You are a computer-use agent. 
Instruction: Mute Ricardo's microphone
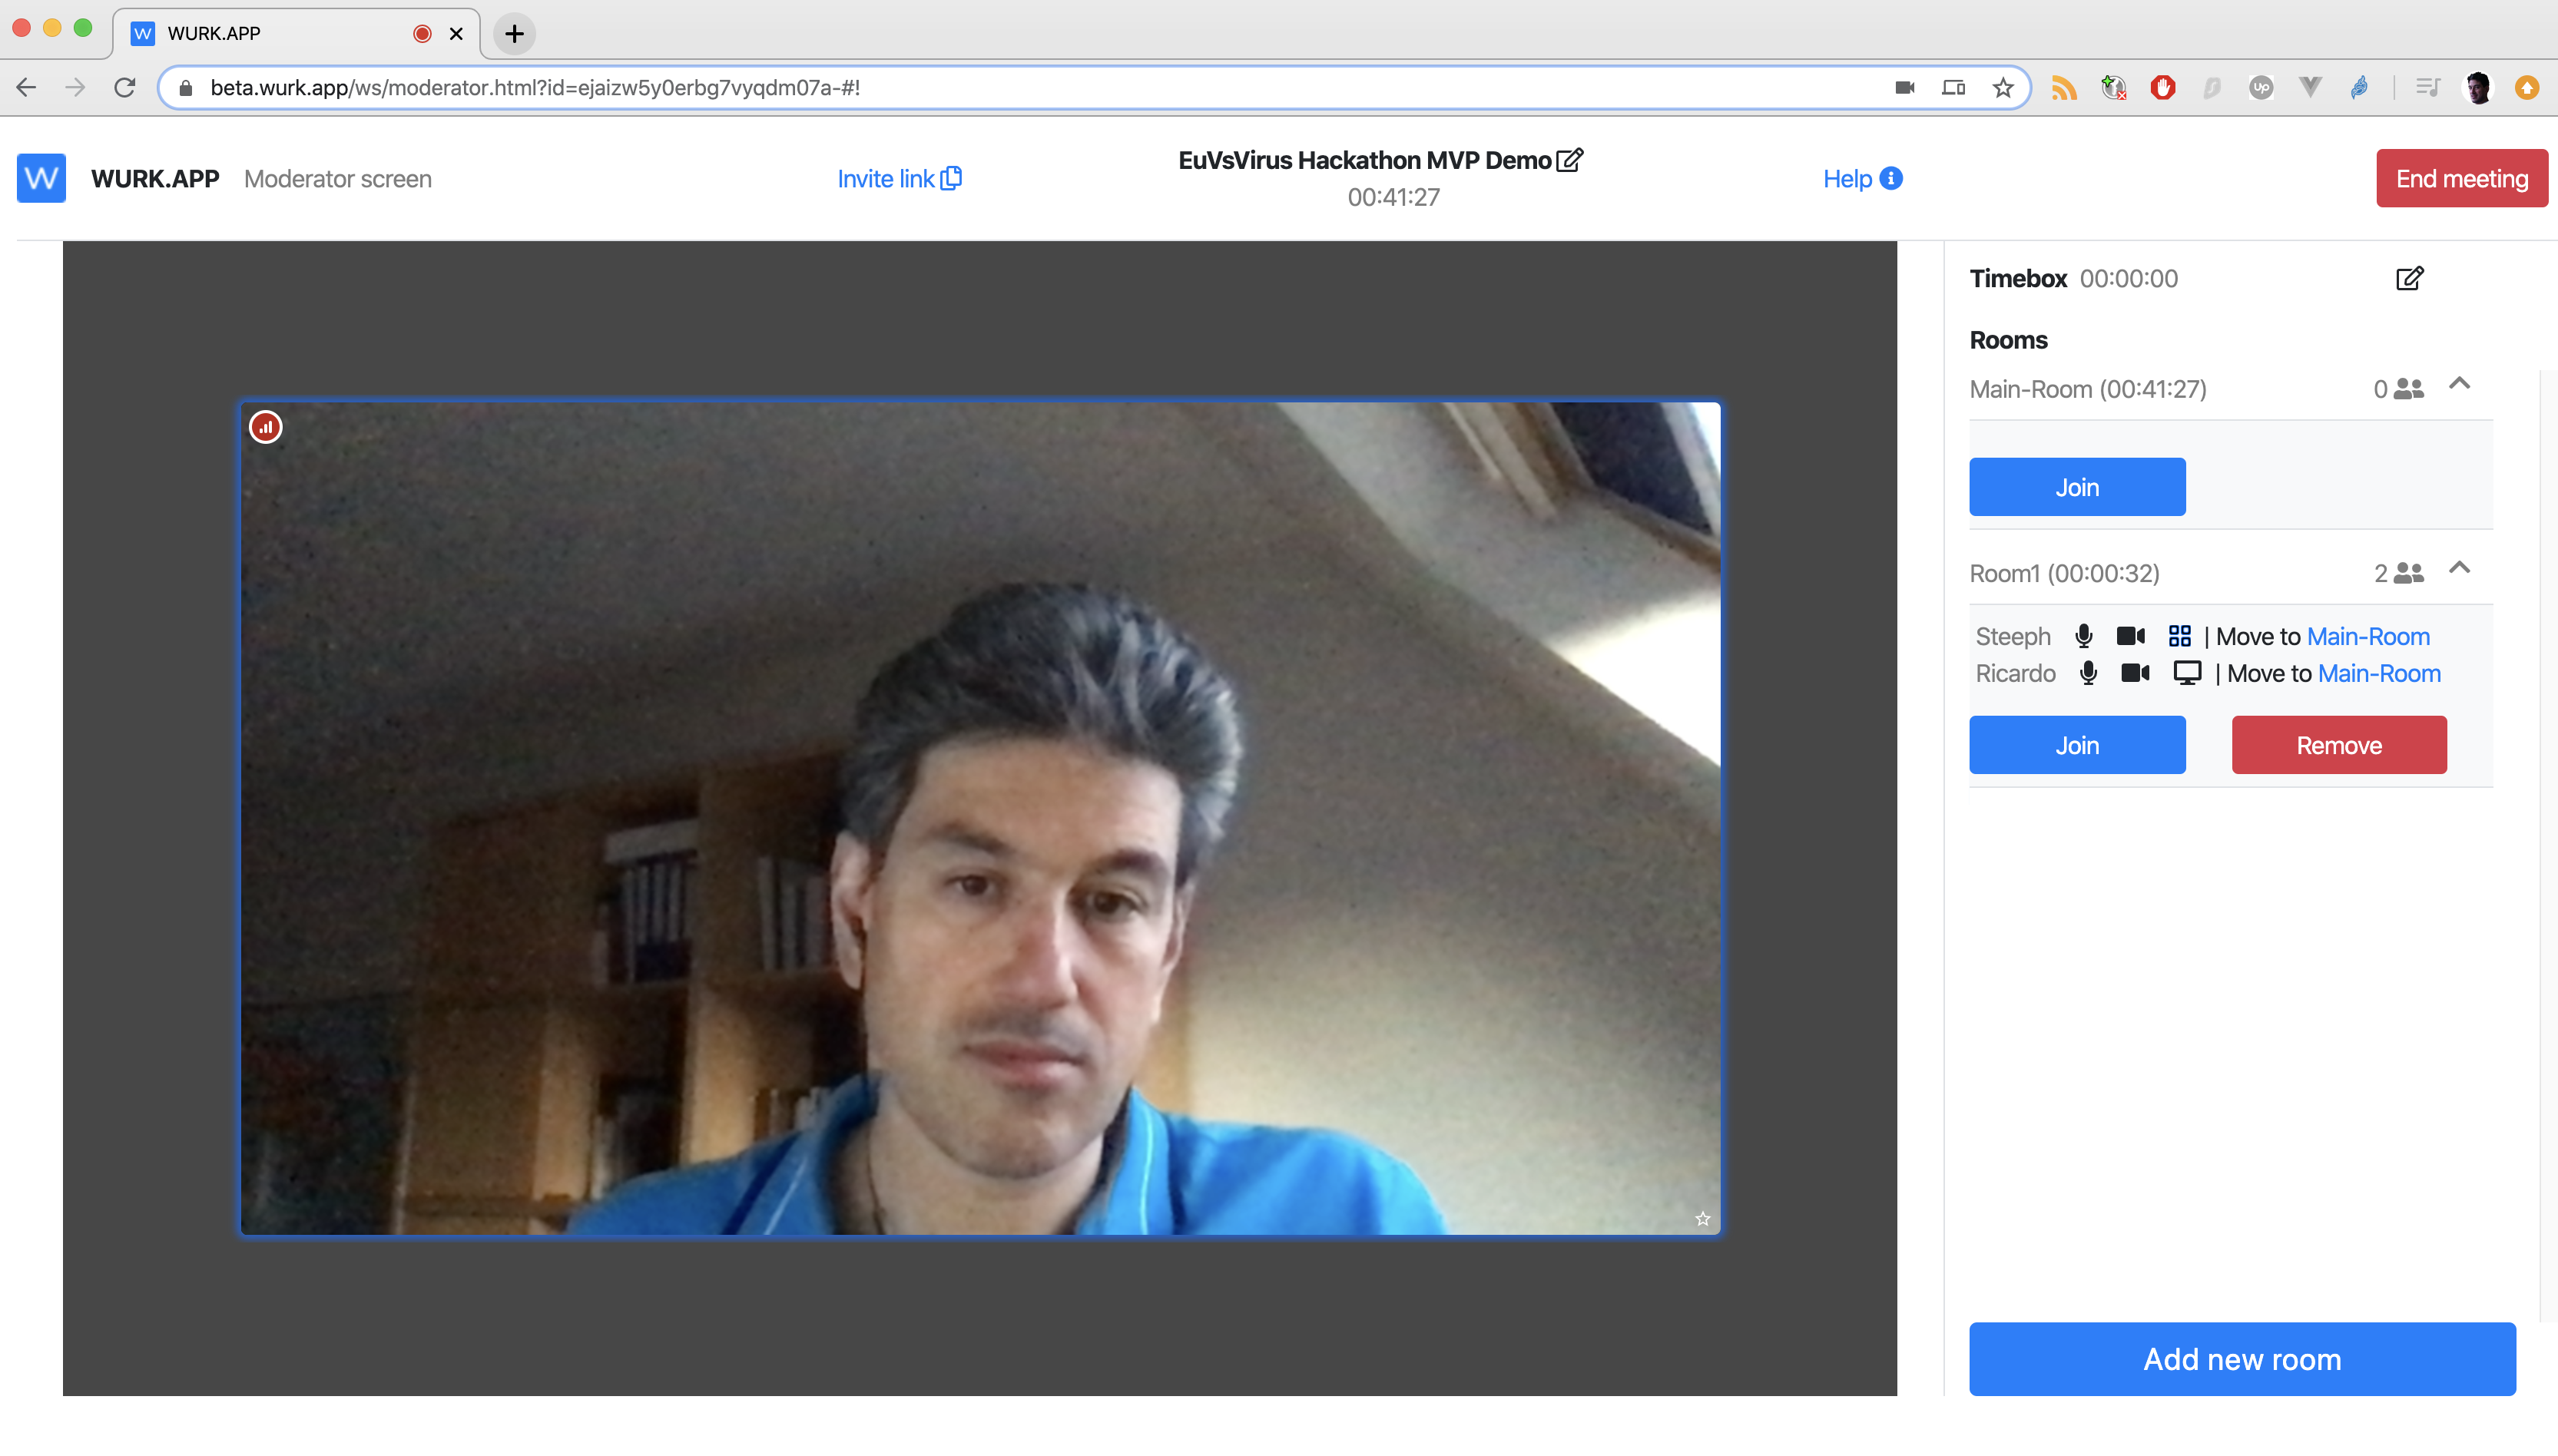[2088, 673]
